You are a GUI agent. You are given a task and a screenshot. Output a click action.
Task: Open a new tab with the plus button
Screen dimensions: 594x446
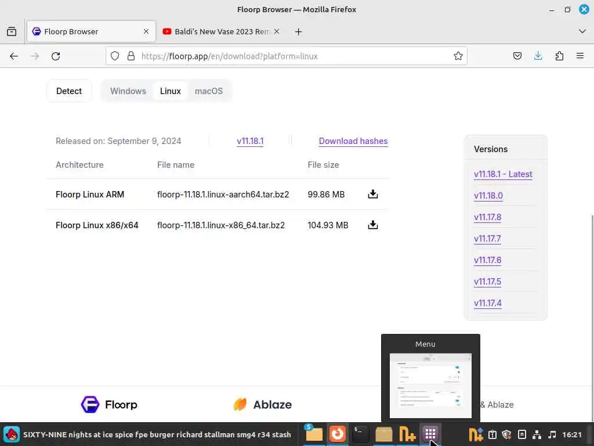298,32
